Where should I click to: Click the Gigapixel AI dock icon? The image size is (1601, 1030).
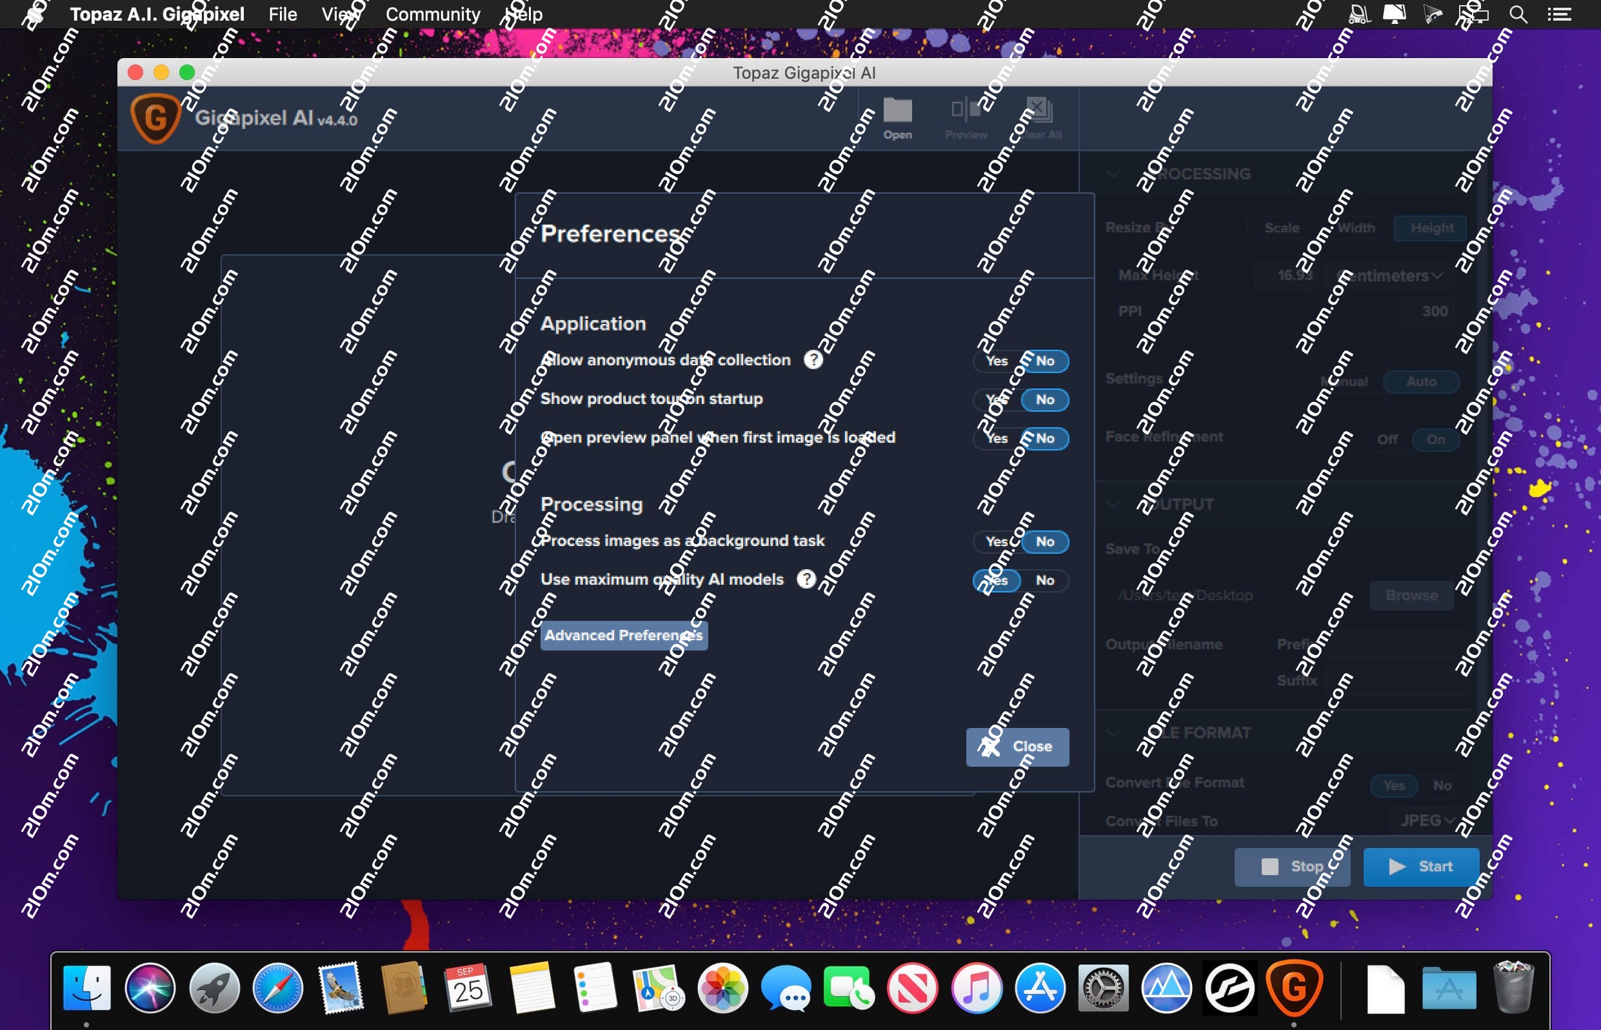1293,988
